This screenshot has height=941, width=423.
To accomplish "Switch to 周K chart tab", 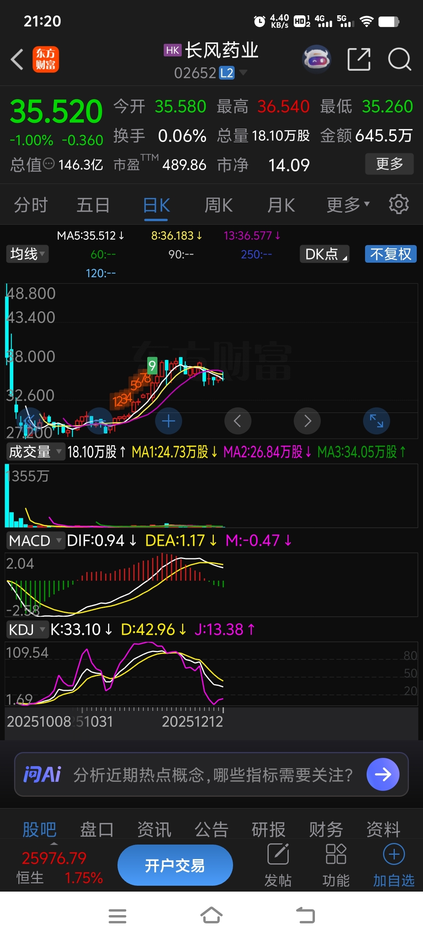I will pyautogui.click(x=219, y=205).
